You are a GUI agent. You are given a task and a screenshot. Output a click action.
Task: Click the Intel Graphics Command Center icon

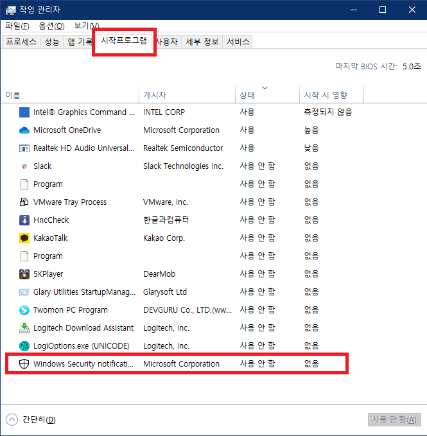(24, 112)
